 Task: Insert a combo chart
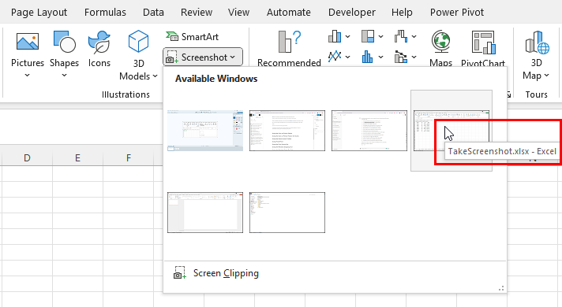[x=401, y=57]
